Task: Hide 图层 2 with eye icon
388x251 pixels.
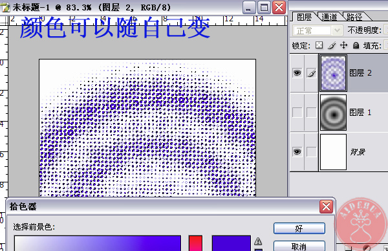Action: coord(297,73)
